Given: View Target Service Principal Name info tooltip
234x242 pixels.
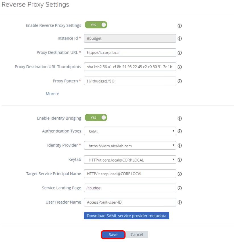Looking at the screenshot, I should (x=179, y=174).
